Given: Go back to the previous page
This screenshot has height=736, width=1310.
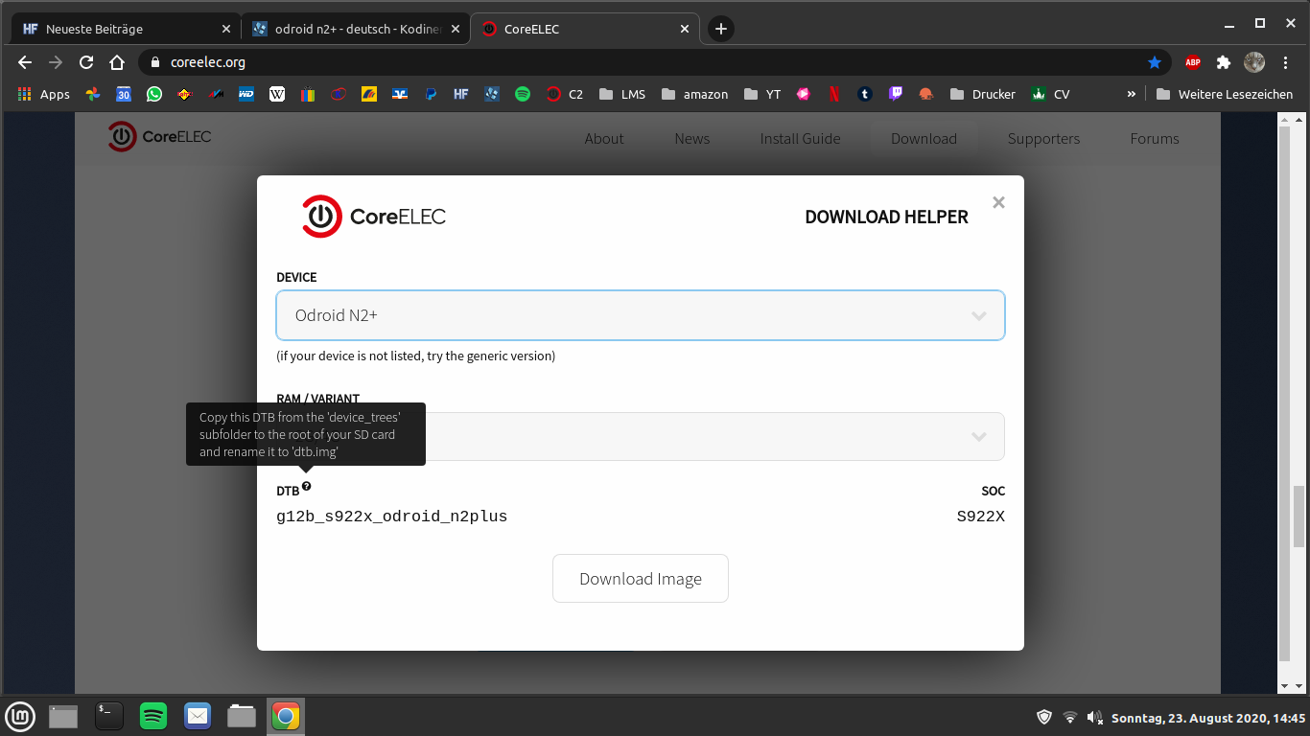Looking at the screenshot, I should 25,62.
